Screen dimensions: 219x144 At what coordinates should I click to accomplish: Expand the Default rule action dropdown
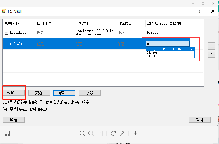click(187, 44)
